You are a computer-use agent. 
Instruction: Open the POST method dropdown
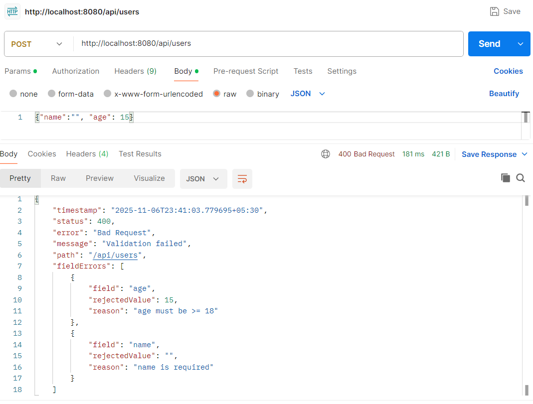pyautogui.click(x=37, y=44)
